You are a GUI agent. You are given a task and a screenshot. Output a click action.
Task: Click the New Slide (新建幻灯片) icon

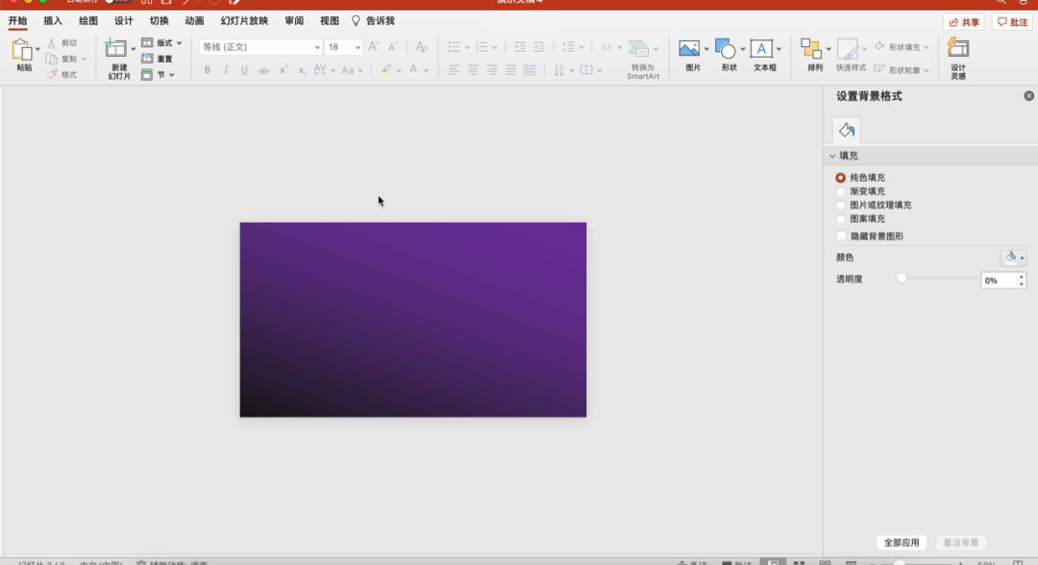click(x=116, y=49)
